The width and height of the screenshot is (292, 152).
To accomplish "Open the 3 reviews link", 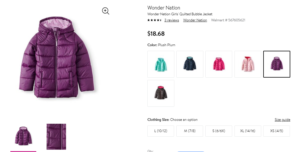I will pos(171,20).
